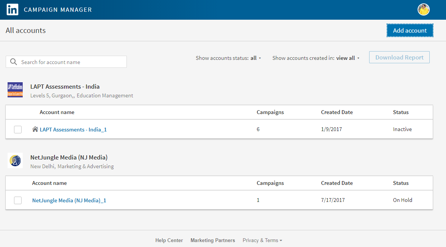Click the campaigns count 1 cell
The image size is (446, 247).
[x=258, y=200]
